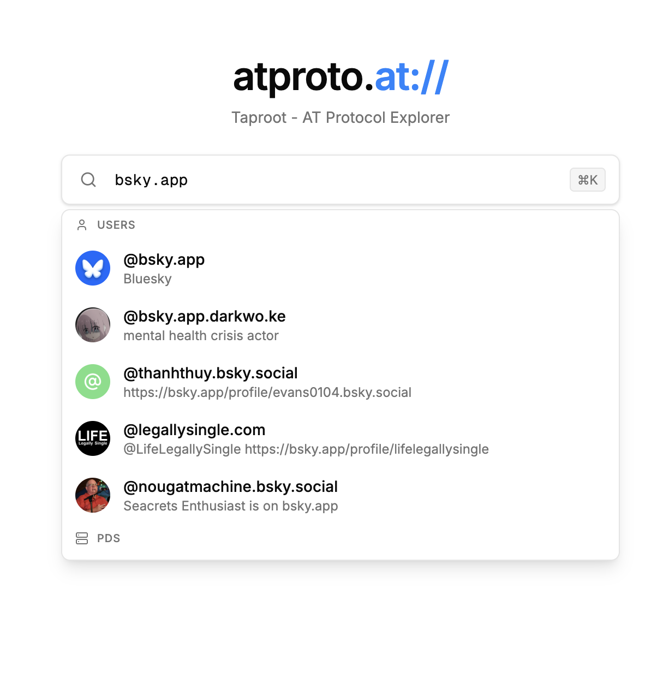
Task: Click the ⌘K keyboard shortcut badge
Action: click(x=588, y=180)
